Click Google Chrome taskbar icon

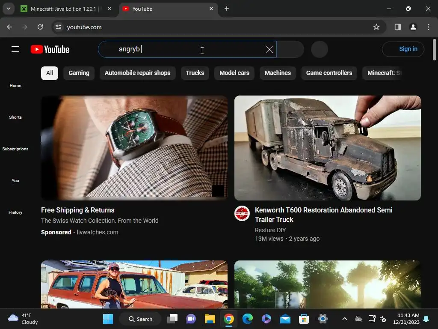(228, 319)
